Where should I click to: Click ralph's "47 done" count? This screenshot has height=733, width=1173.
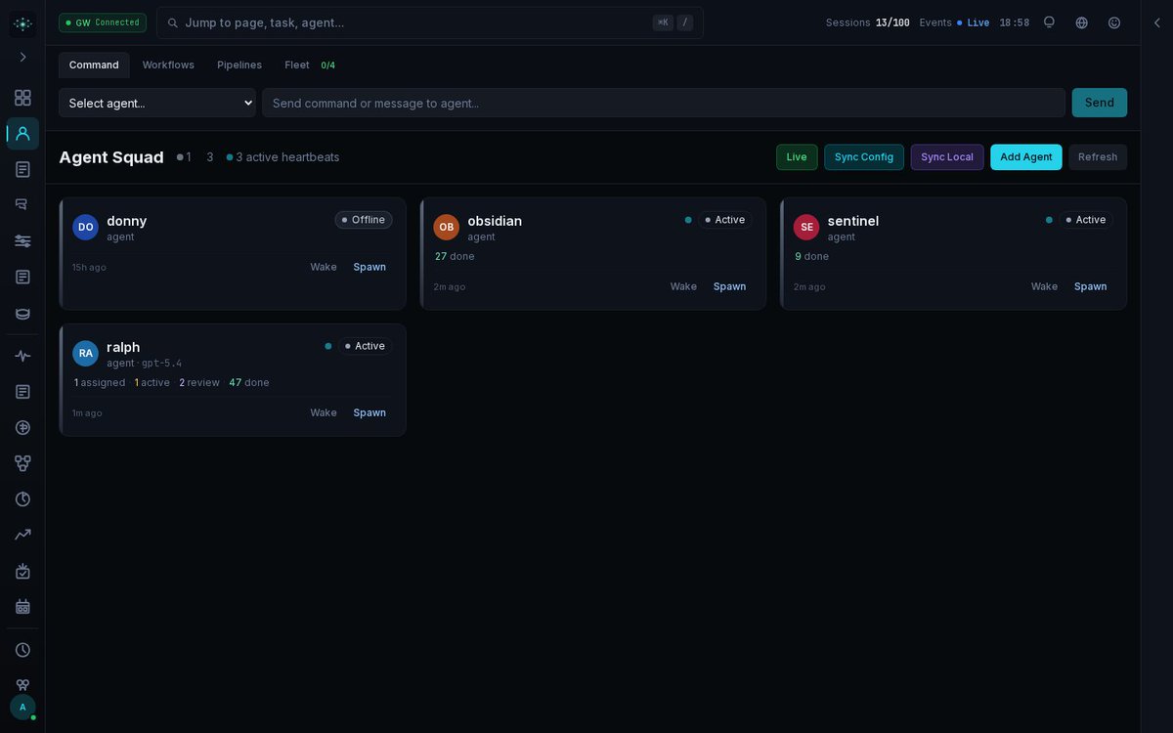click(249, 382)
